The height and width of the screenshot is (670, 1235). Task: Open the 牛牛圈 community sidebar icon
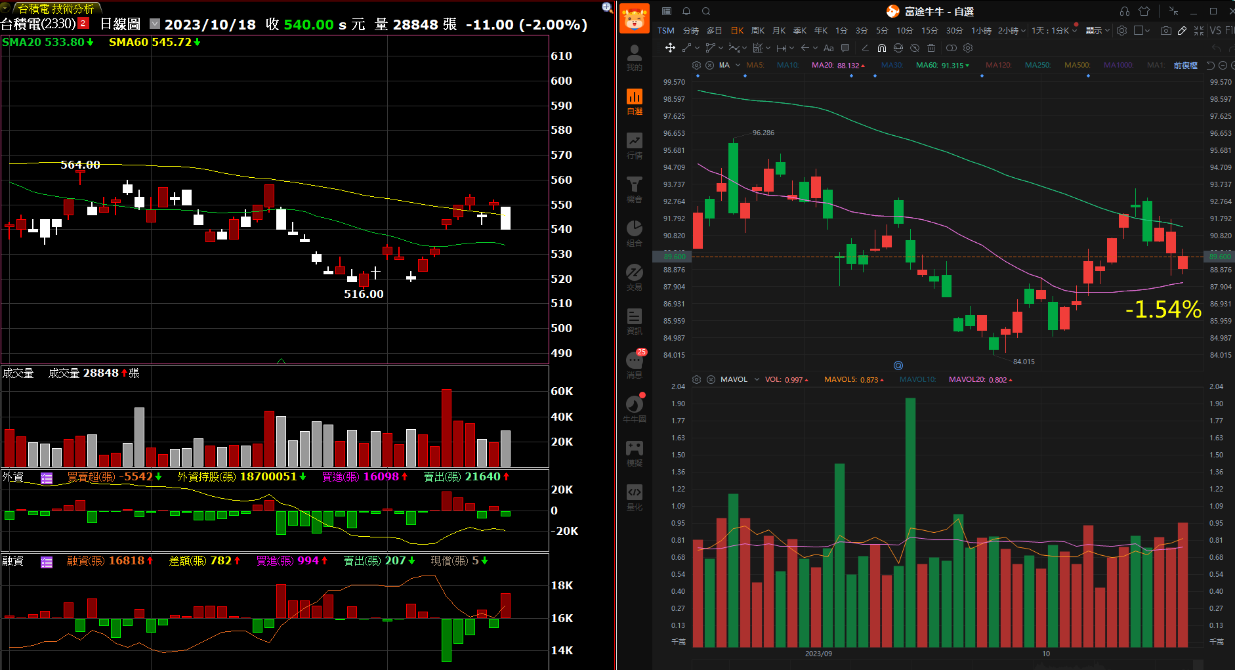[635, 409]
